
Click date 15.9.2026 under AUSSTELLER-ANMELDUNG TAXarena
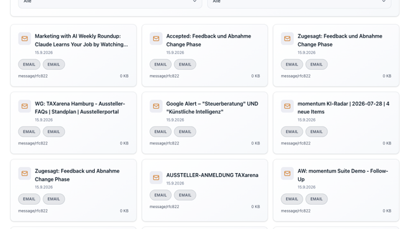pos(176,183)
